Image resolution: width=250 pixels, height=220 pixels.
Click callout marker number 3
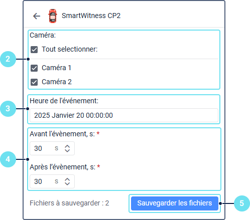(8, 109)
